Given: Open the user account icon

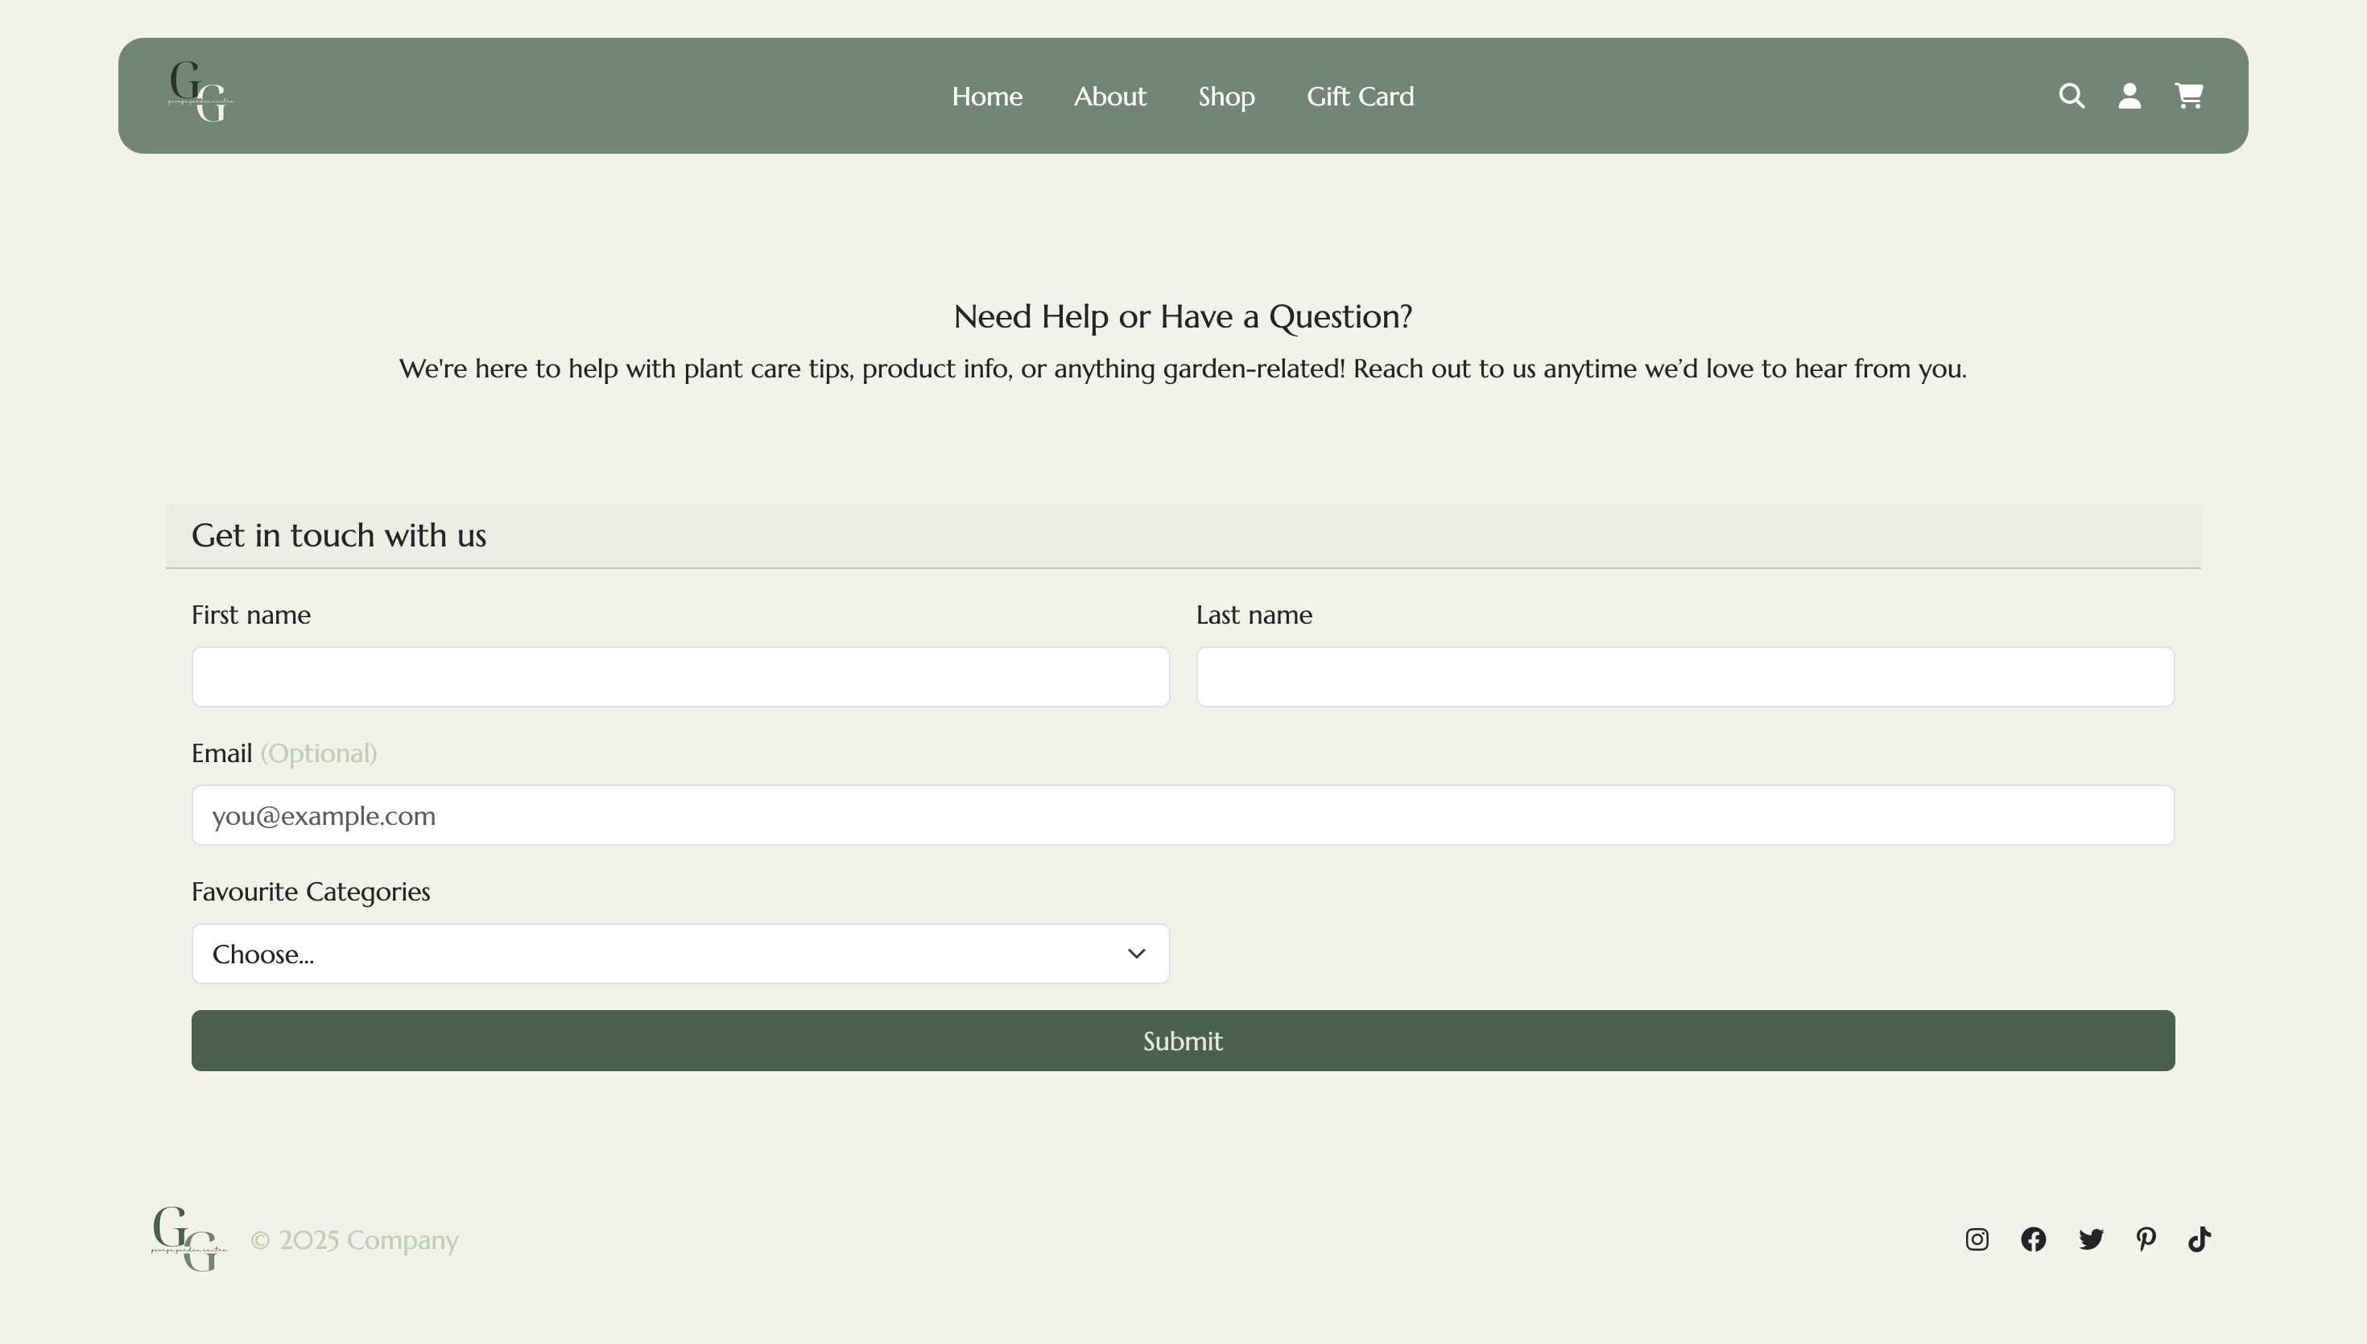Looking at the screenshot, I should pyautogui.click(x=2129, y=96).
